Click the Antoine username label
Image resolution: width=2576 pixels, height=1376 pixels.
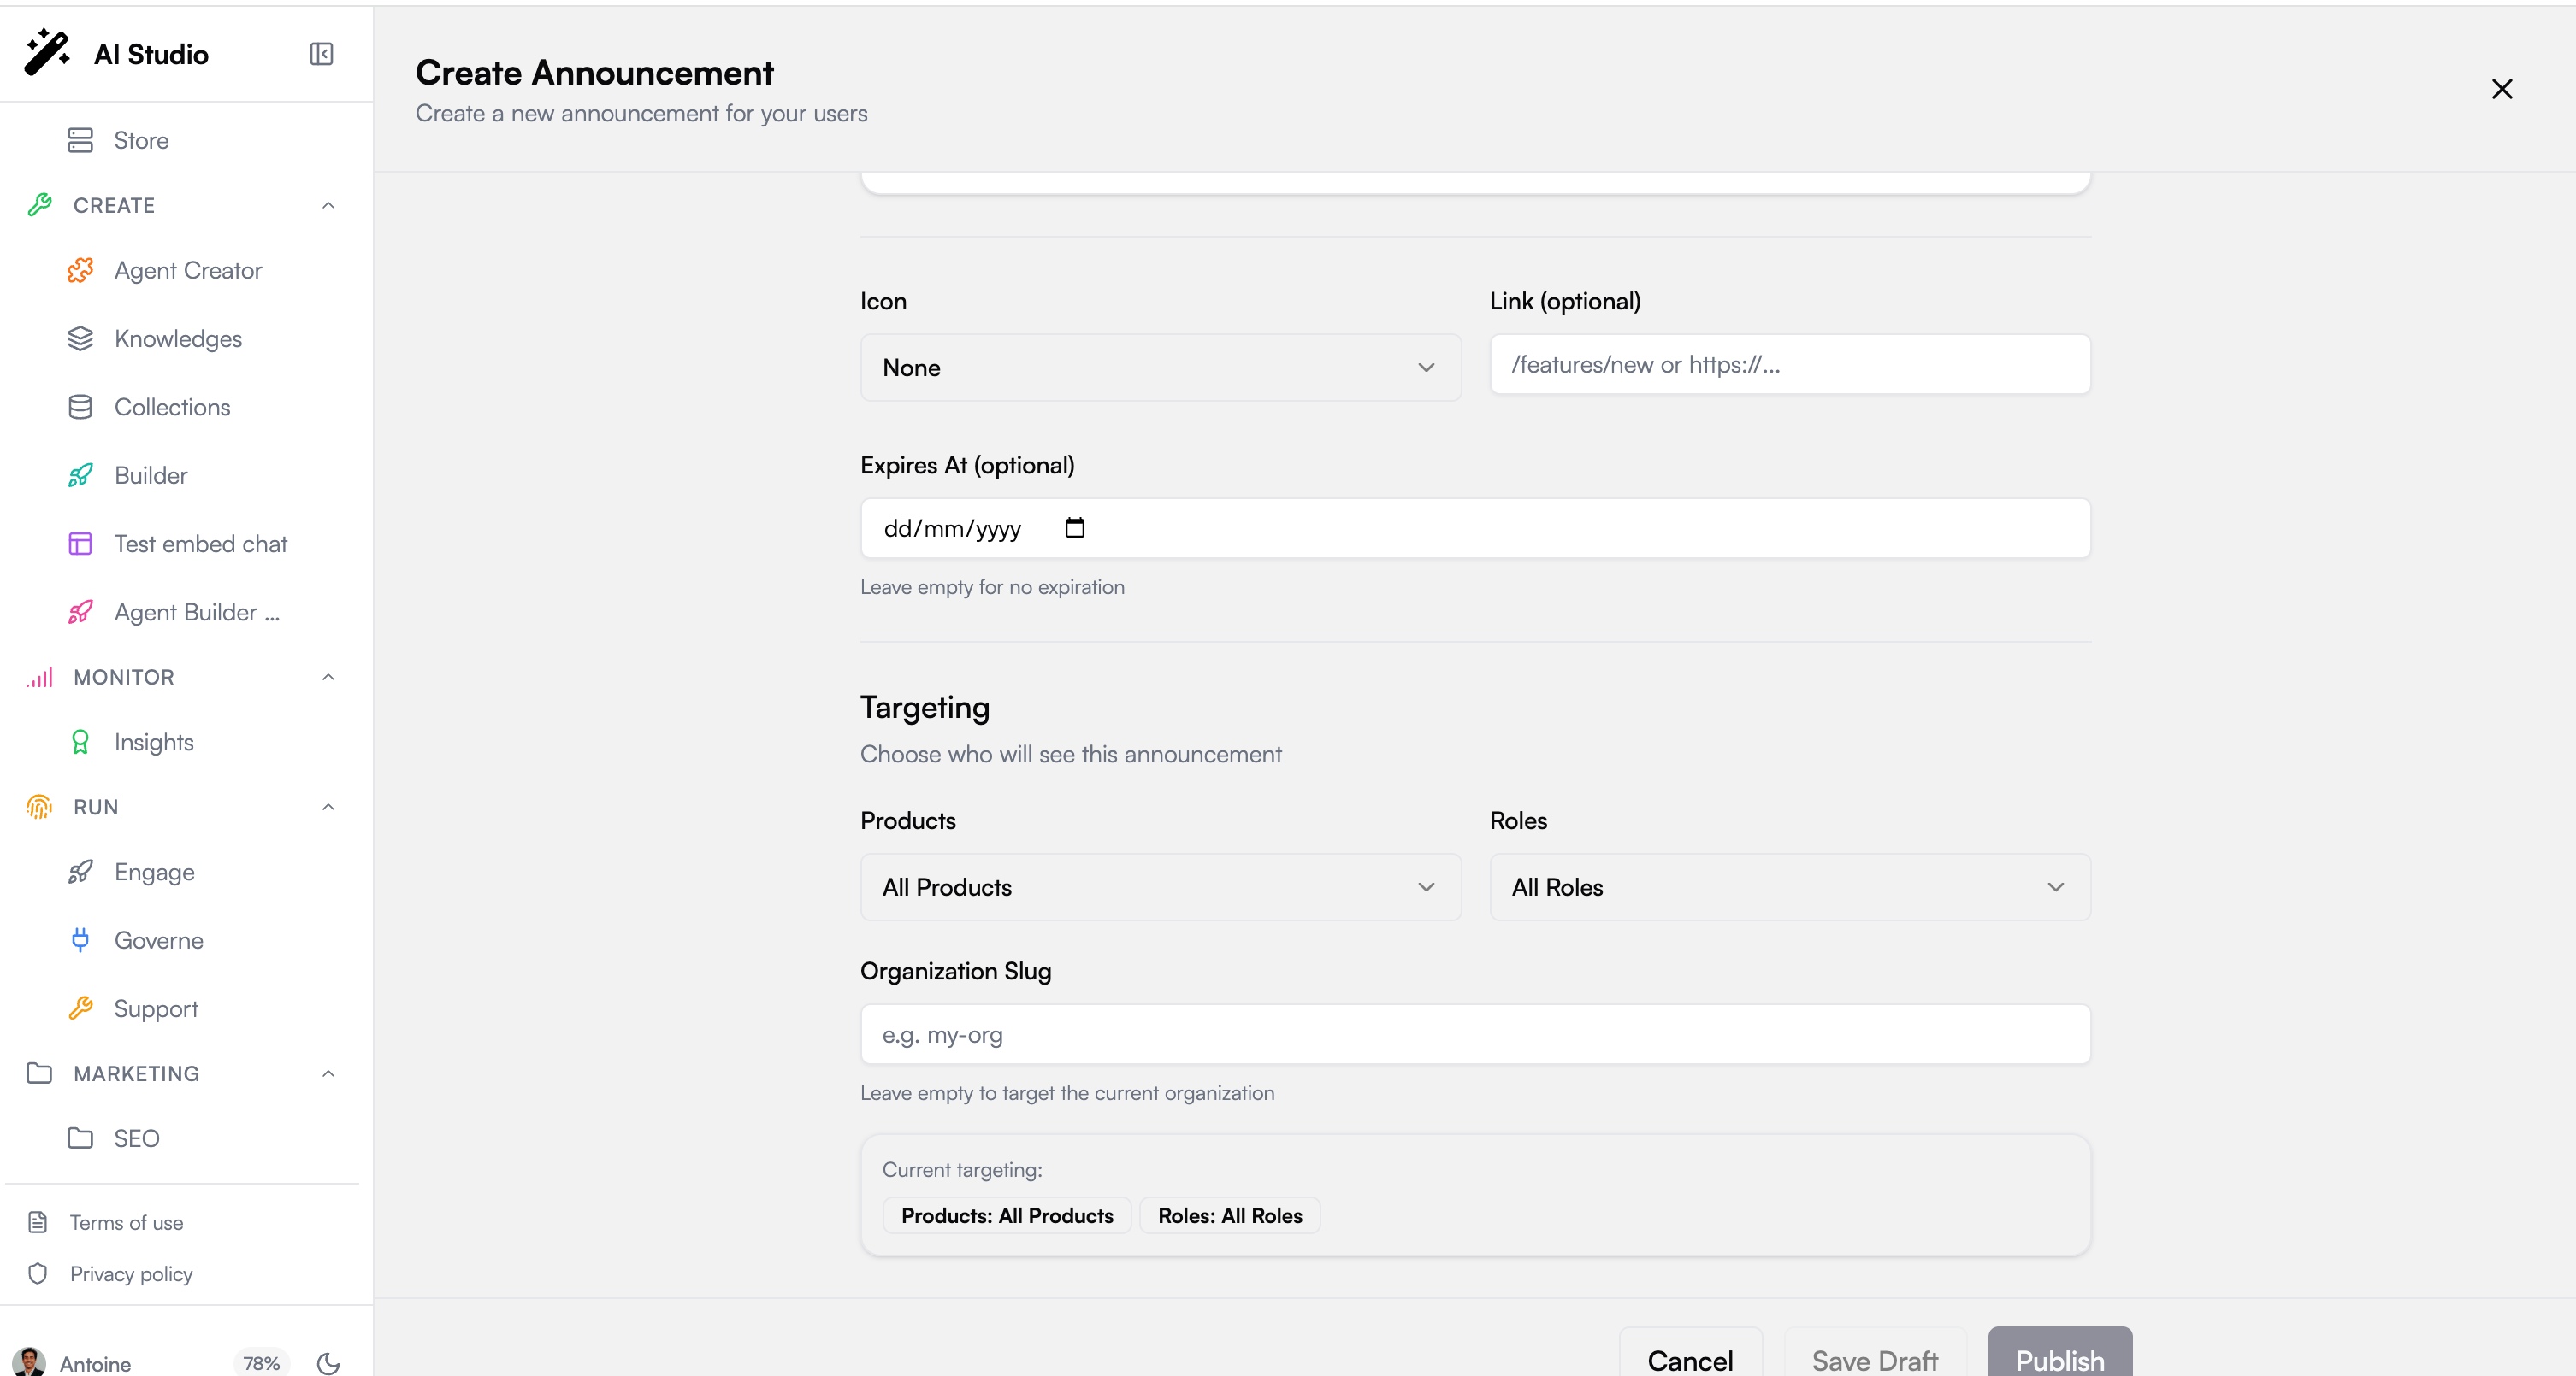pyautogui.click(x=95, y=1364)
